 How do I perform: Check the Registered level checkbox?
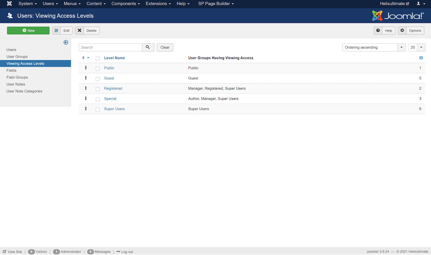[98, 89]
